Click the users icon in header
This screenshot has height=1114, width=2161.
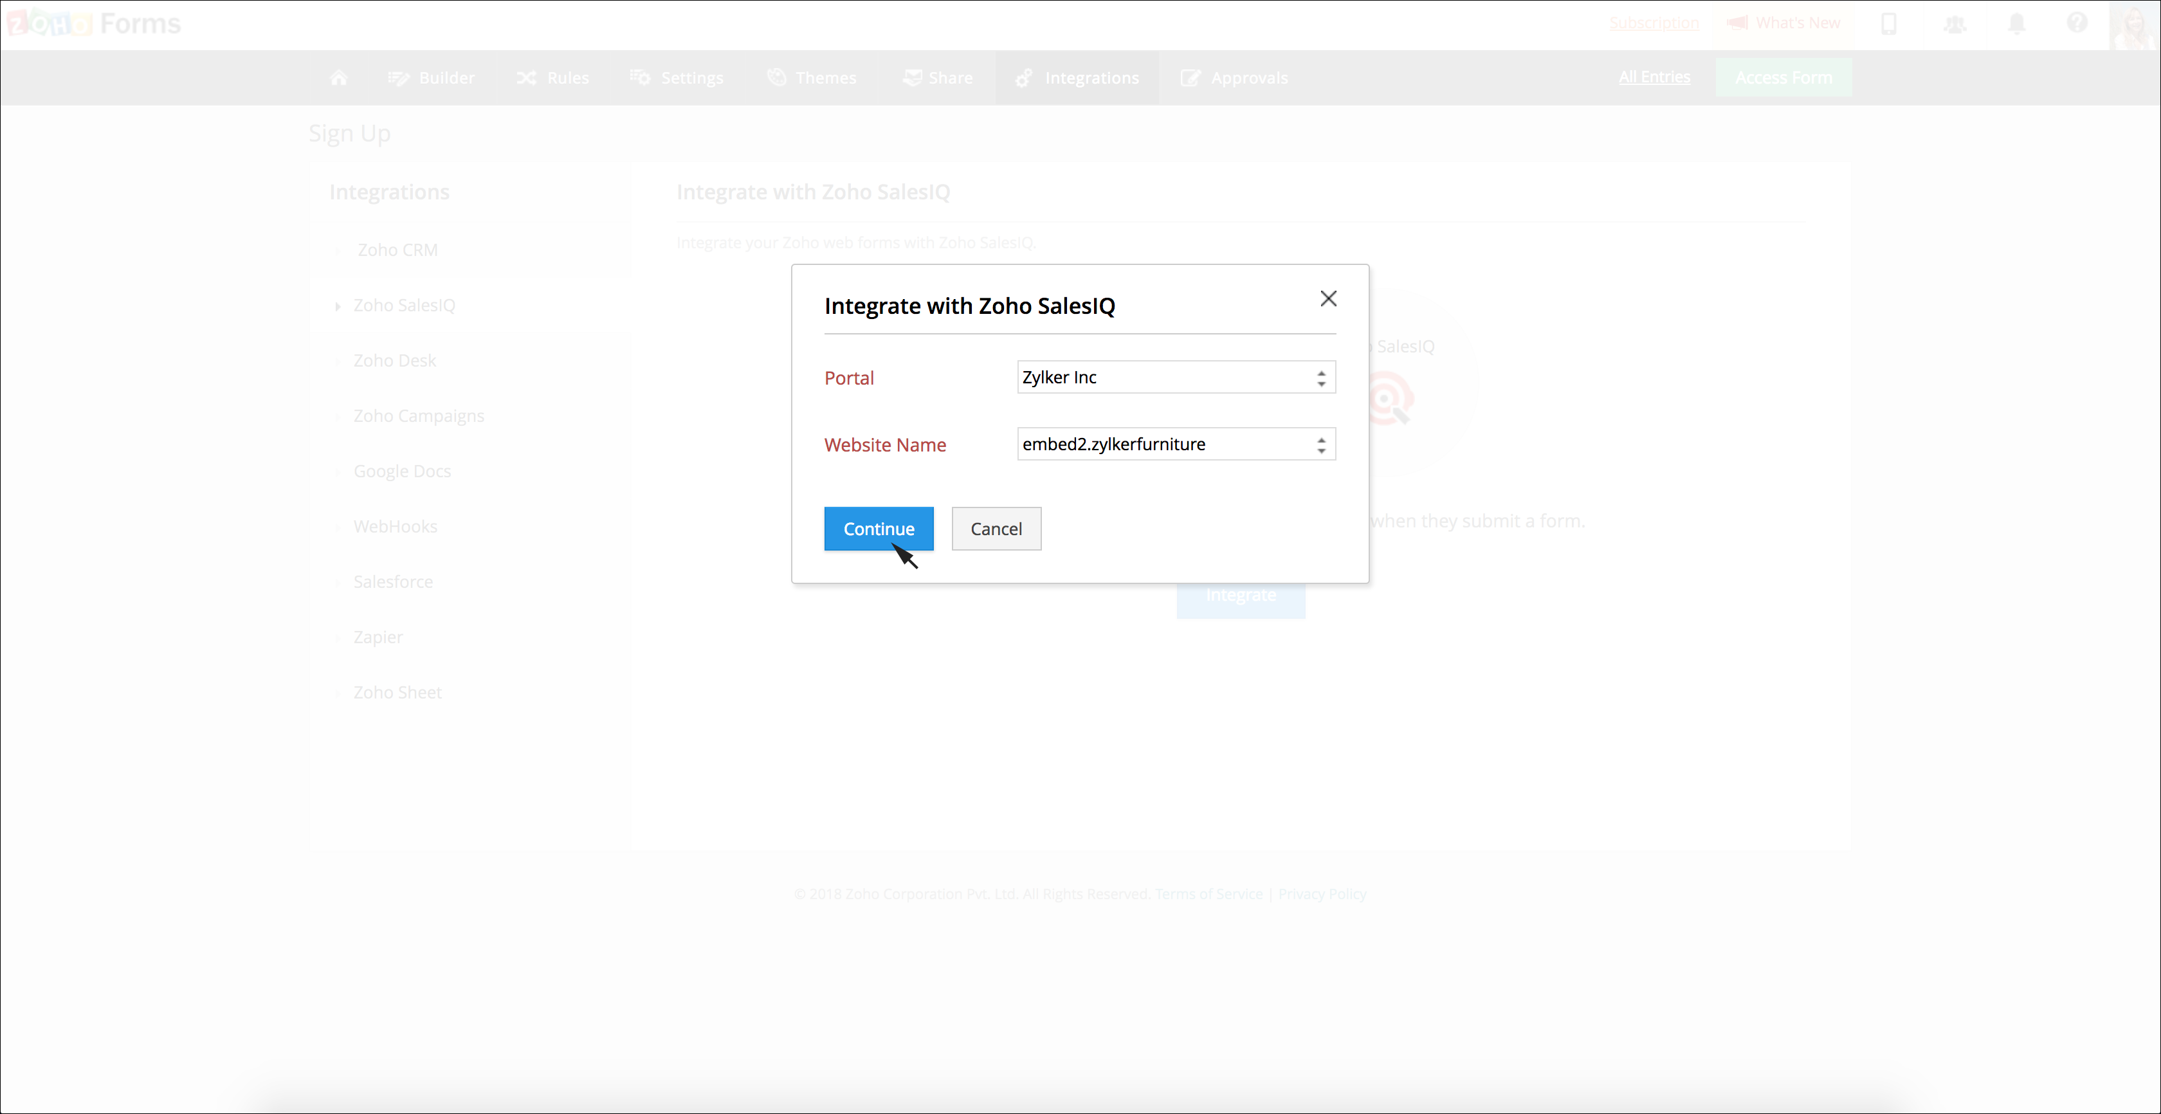[1955, 24]
